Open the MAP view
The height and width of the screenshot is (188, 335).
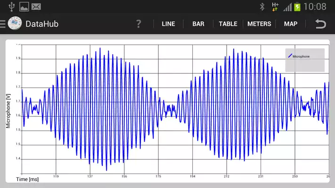pyautogui.click(x=291, y=24)
